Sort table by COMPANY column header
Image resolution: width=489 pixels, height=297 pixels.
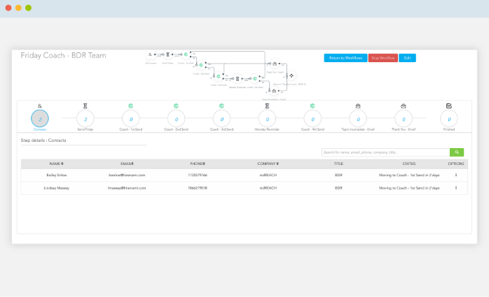(268, 164)
